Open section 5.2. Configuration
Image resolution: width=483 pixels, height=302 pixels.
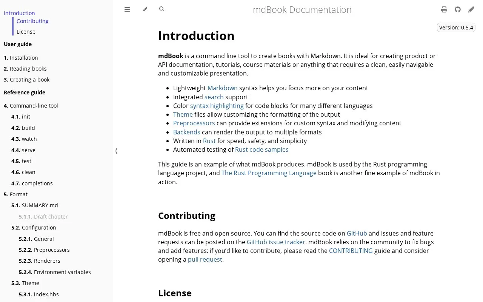pyautogui.click(x=34, y=228)
